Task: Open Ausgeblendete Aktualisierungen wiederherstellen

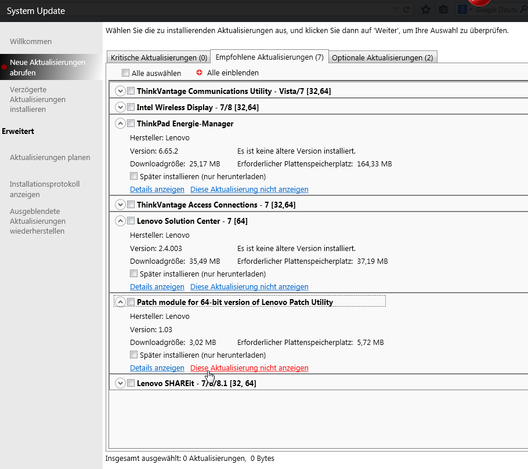Action: point(37,221)
